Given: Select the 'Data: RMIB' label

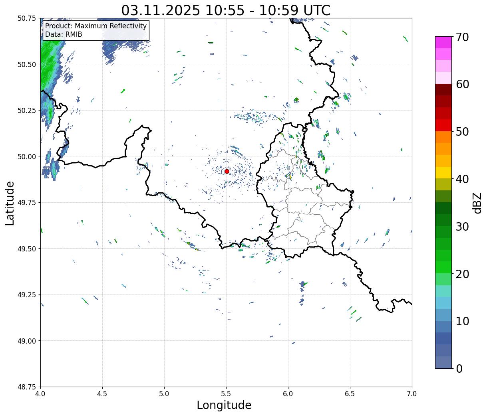Looking at the screenshot, I should pos(64,34).
